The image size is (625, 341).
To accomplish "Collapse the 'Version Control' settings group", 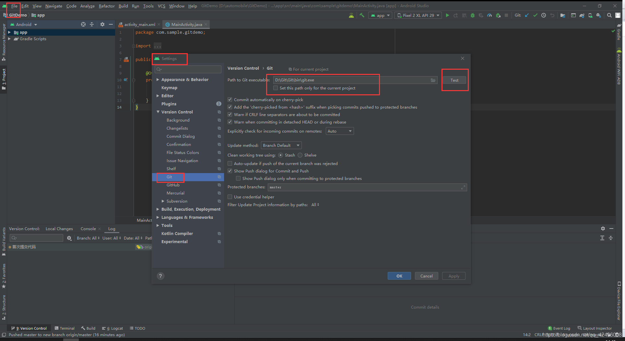I will 158,112.
